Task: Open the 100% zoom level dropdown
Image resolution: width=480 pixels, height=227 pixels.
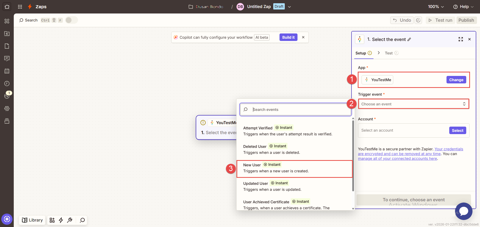Action: 436,7
